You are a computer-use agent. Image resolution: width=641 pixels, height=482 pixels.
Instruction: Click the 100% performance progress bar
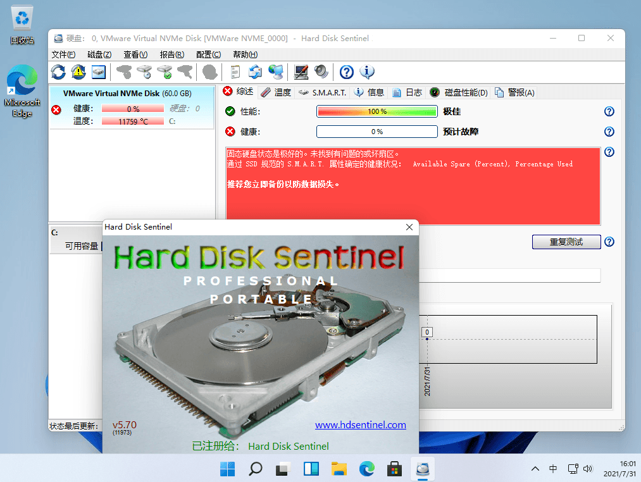pyautogui.click(x=377, y=112)
